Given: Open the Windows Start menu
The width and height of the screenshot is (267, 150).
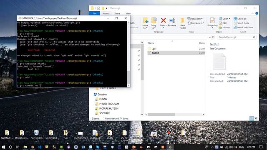Looking at the screenshot, I should (3, 147).
